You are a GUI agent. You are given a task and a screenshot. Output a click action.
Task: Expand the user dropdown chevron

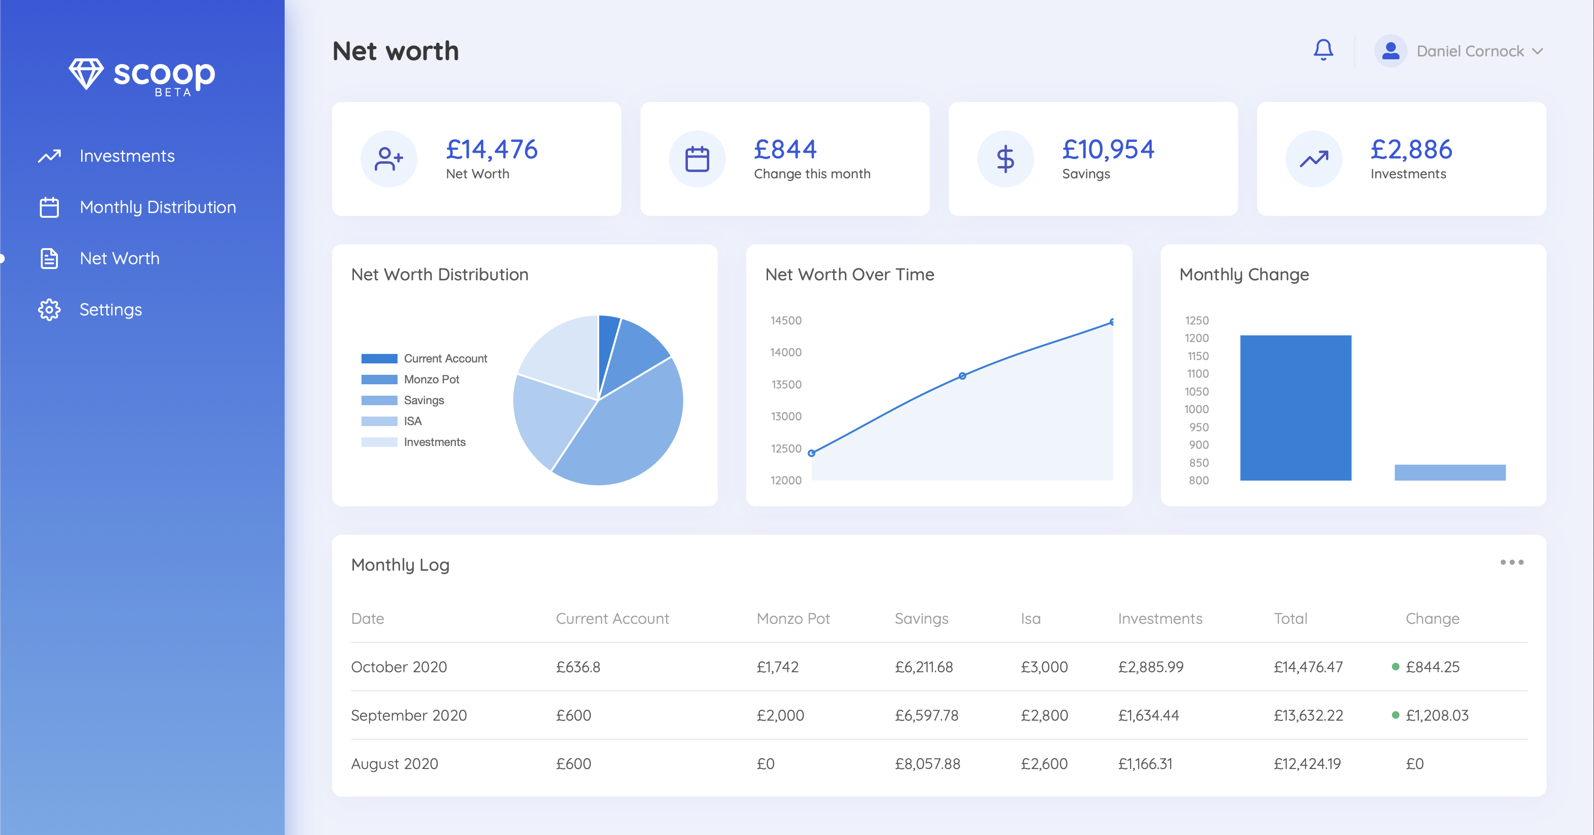pos(1538,51)
